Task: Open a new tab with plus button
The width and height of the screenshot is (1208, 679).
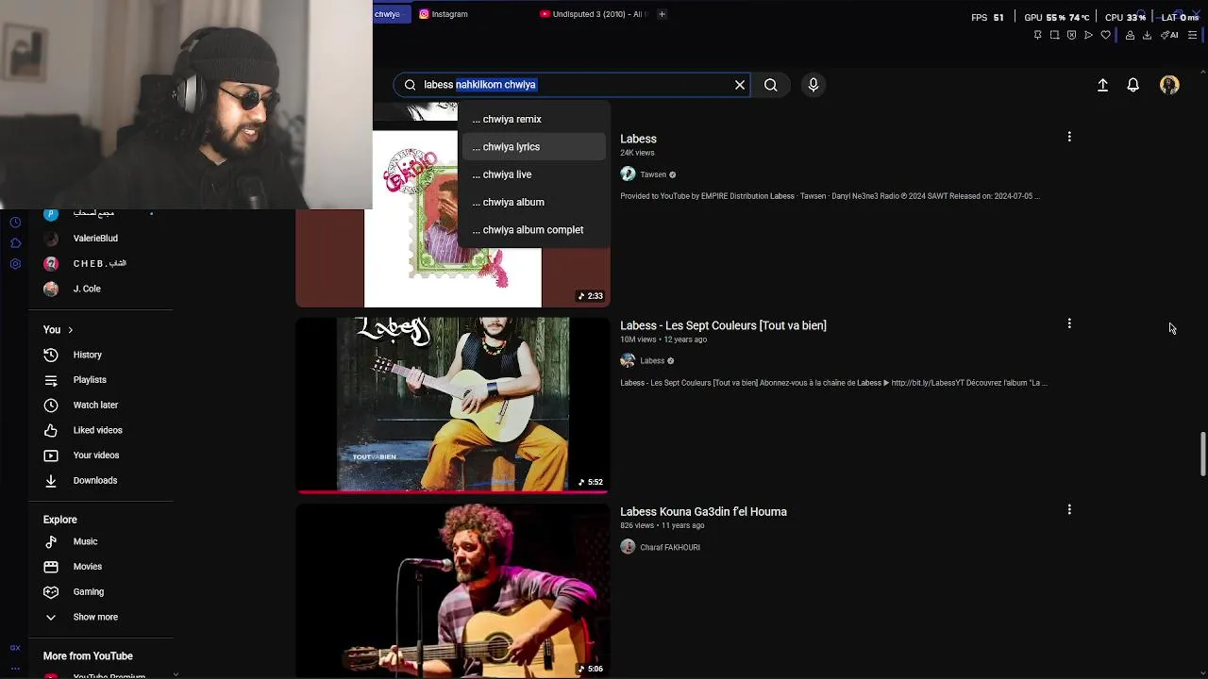Action: [662, 14]
